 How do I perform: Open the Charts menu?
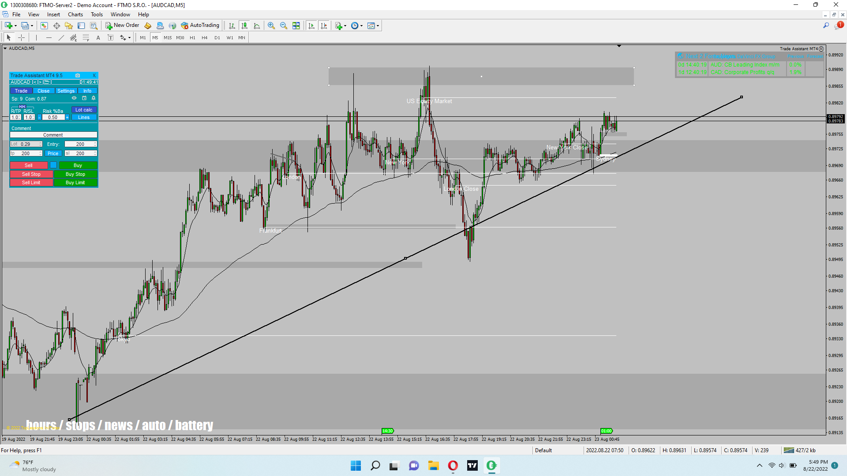pos(75,15)
